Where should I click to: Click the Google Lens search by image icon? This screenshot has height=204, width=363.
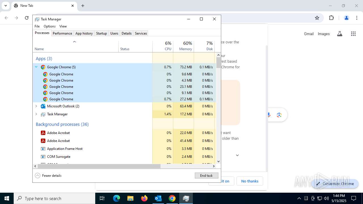point(279,115)
